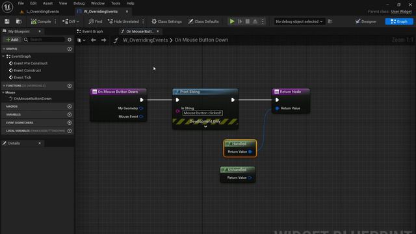Open the debug object selector dropdown

tap(299, 21)
